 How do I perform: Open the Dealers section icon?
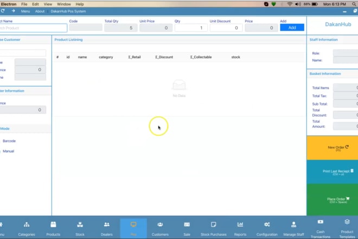point(106,225)
